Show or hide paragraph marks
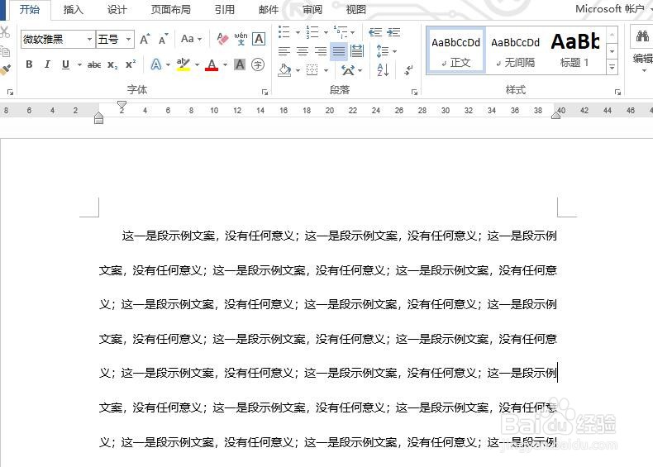The height and width of the screenshot is (467, 653). click(408, 69)
